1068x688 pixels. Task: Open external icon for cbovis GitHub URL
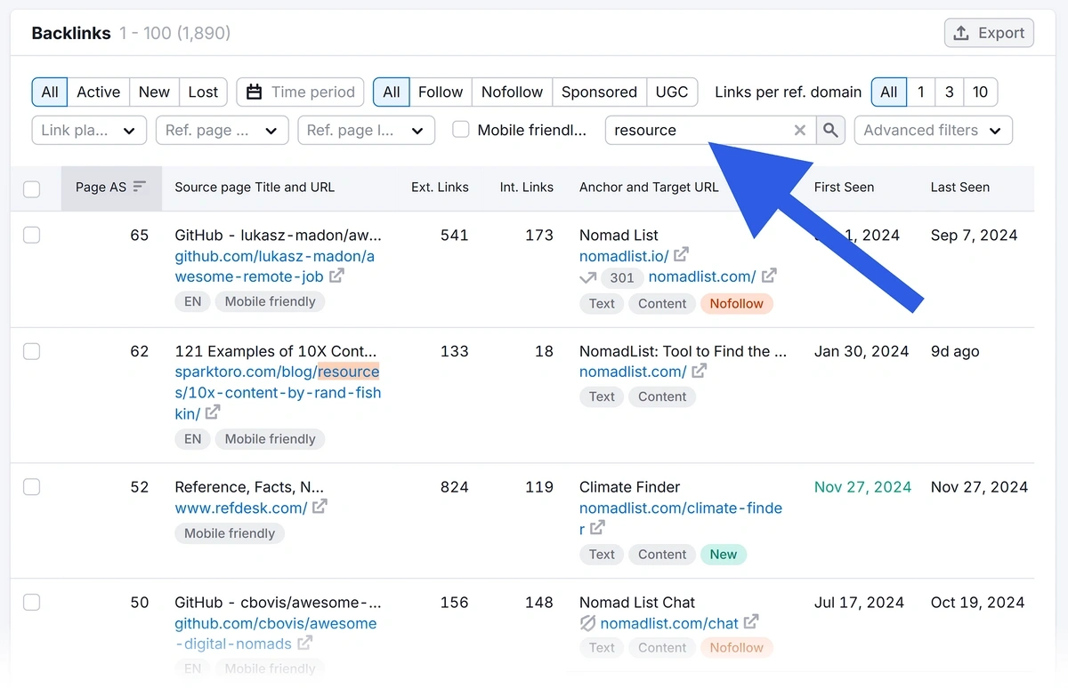[x=304, y=643]
